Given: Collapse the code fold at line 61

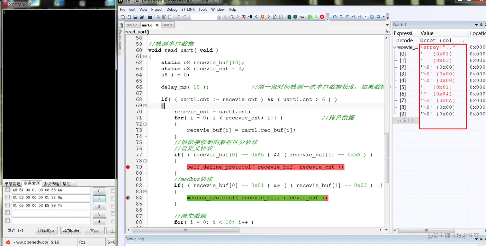Looking at the screenshot, I should [x=145, y=56].
